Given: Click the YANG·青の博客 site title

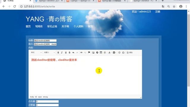Looking at the screenshot, I should pyautogui.click(x=49, y=19).
